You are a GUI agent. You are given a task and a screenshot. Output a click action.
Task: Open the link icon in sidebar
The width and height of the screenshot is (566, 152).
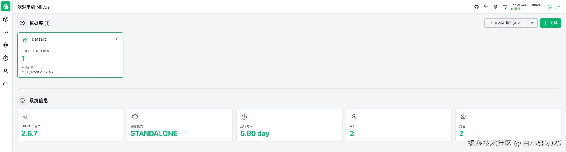pyautogui.click(x=6, y=84)
